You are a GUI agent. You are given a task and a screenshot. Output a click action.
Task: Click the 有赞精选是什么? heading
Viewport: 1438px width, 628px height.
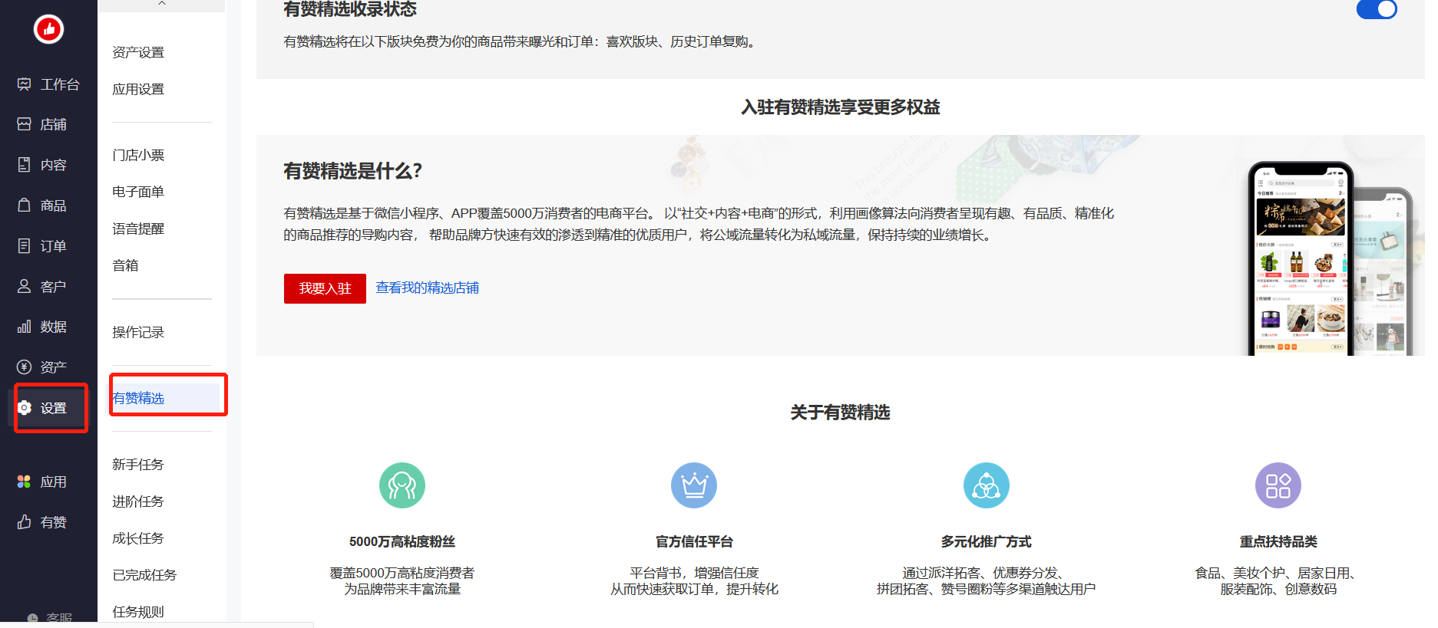click(x=353, y=171)
